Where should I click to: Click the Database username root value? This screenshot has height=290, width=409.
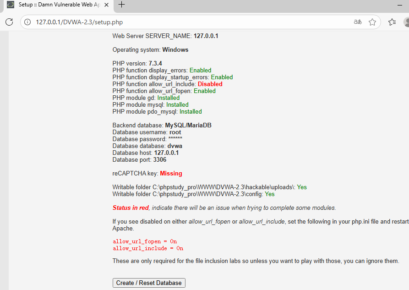[175, 132]
